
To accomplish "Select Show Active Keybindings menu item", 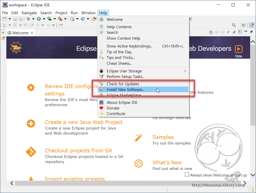I will click(x=143, y=46).
